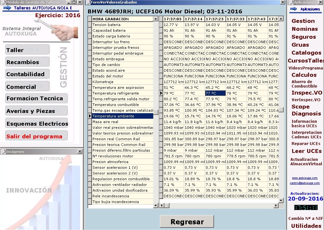
Task: Select Activacion ventilador radiador row
Action: [x=122, y=185]
